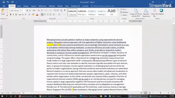The width and height of the screenshot is (175, 98).
Task: Increase the paragraph indent
Action: click(x=58, y=10)
